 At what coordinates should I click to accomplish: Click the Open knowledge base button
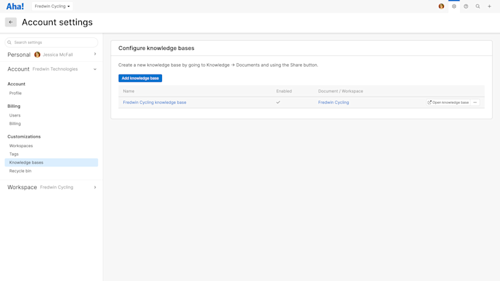coord(448,103)
